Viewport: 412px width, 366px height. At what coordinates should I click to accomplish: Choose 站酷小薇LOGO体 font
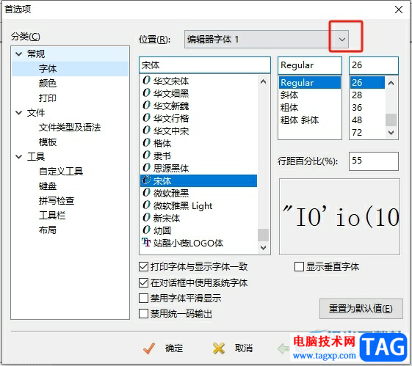coord(189,244)
